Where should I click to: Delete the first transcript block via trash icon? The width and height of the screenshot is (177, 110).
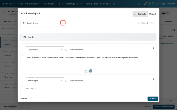[153, 48]
